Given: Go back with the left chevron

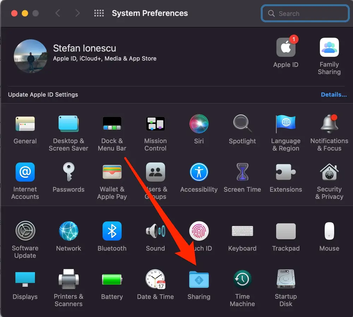Looking at the screenshot, I should tap(58, 13).
